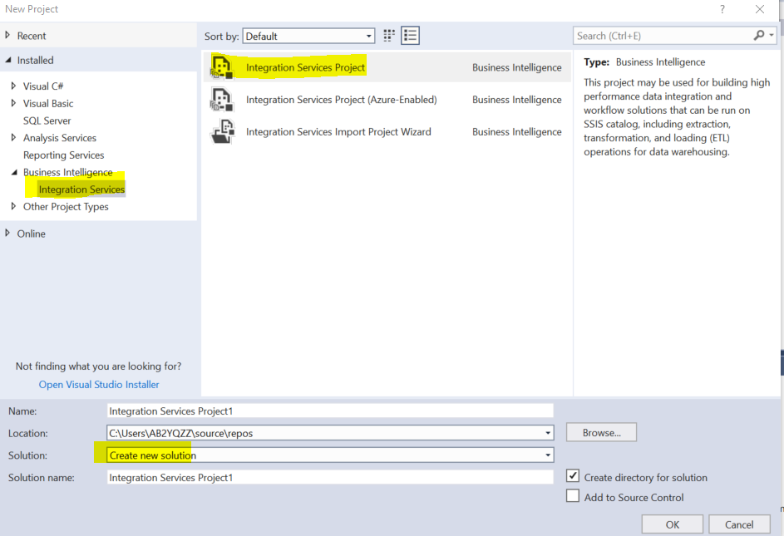Toggle Create directory for solution checkbox
784x536 pixels.
[x=573, y=475]
